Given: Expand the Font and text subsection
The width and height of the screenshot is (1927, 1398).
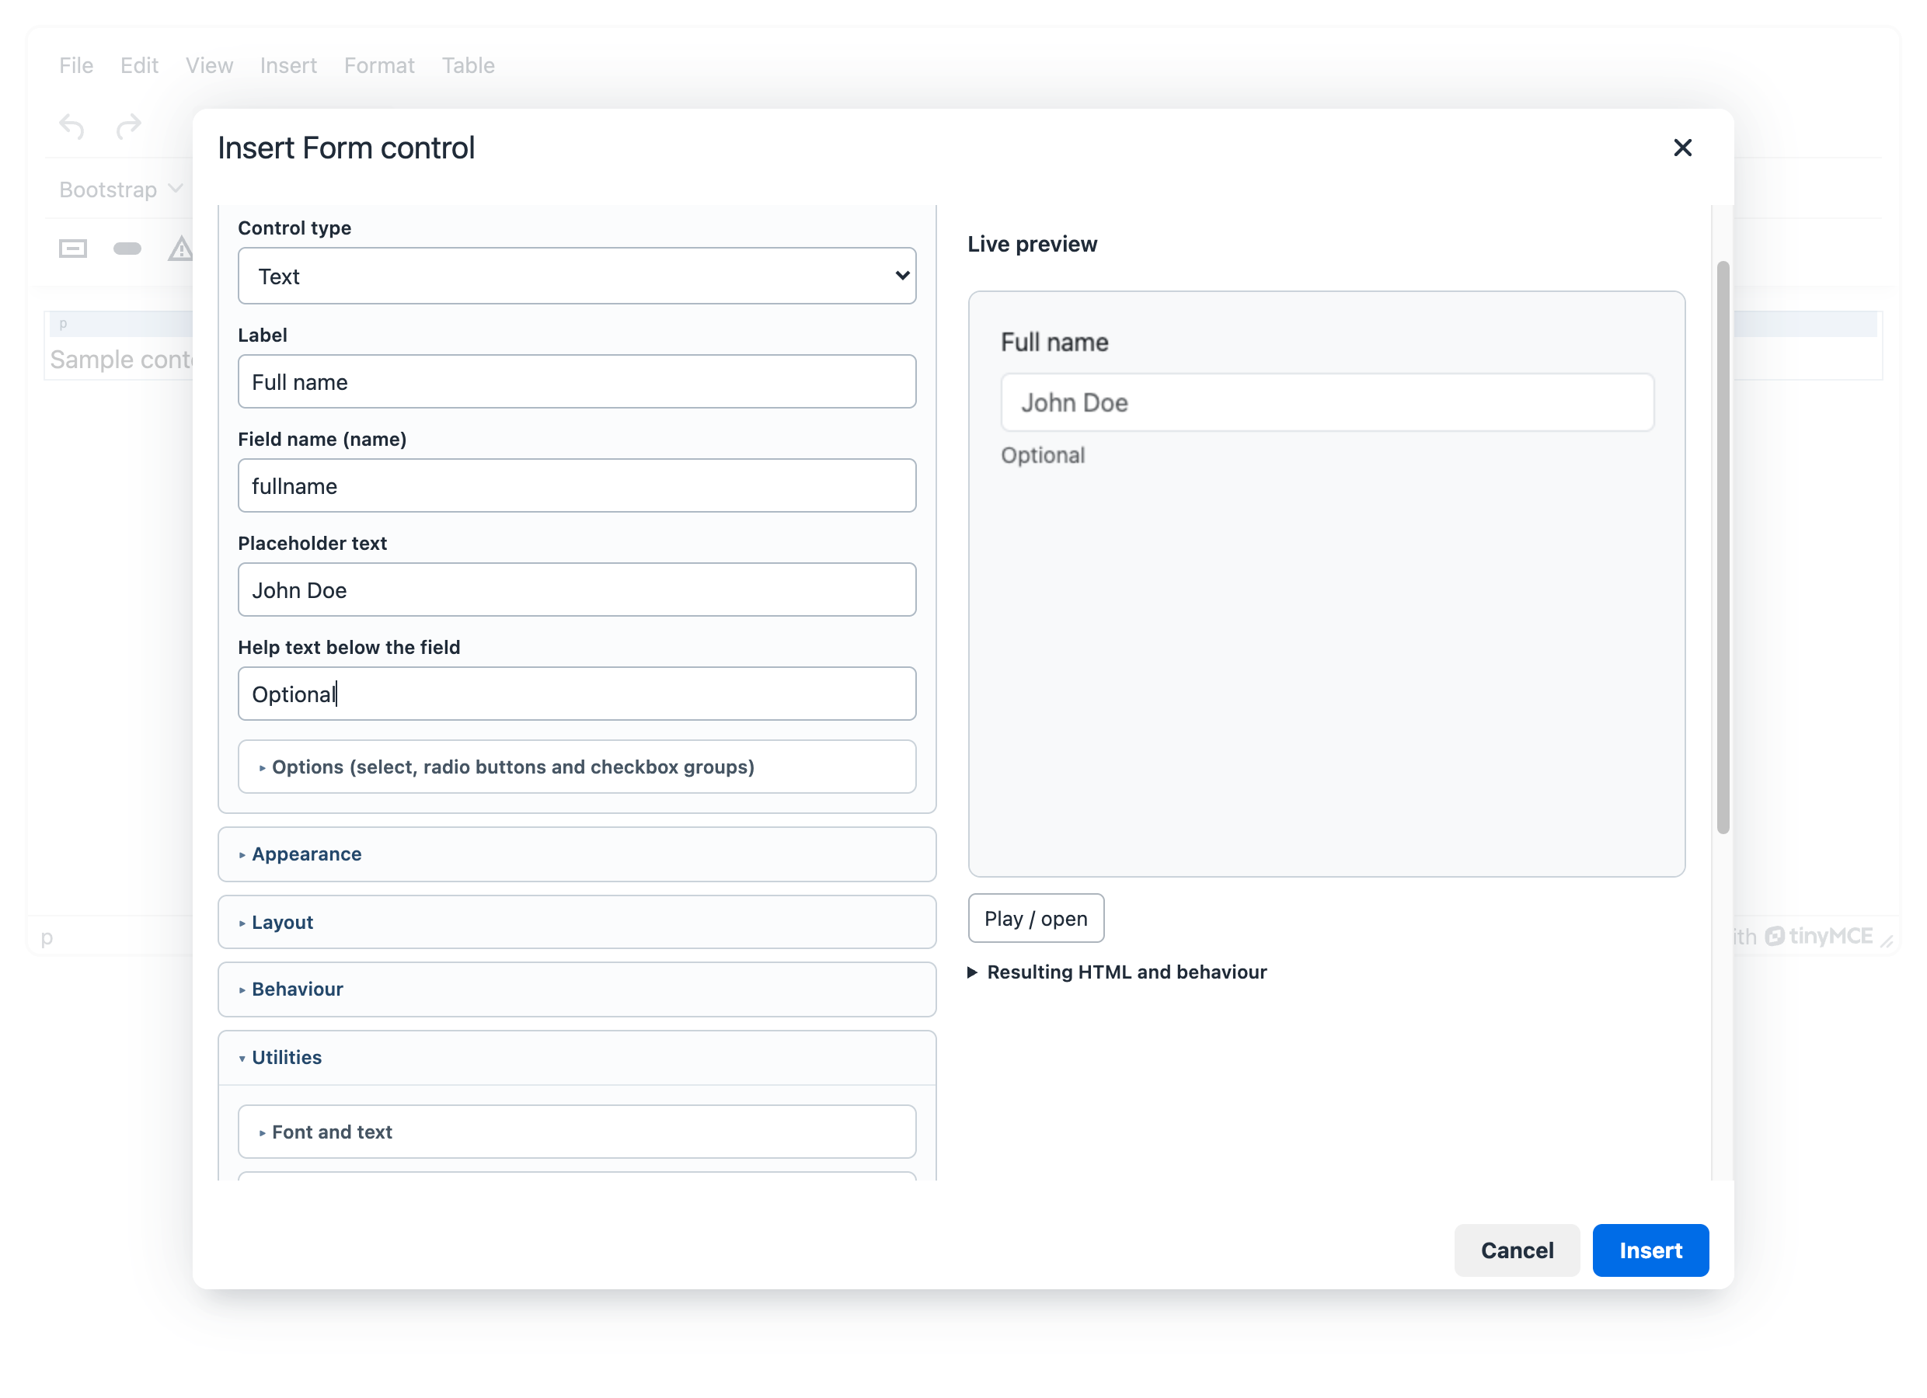Looking at the screenshot, I should pyautogui.click(x=577, y=1132).
